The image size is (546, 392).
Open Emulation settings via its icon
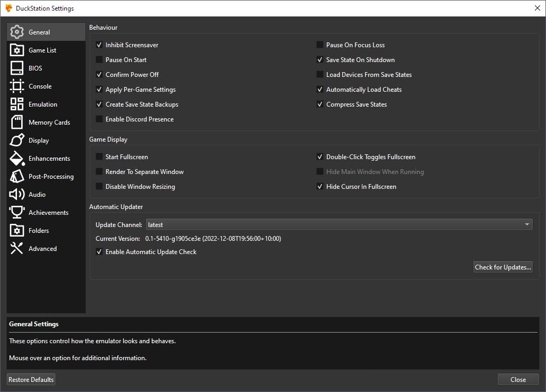pos(17,104)
